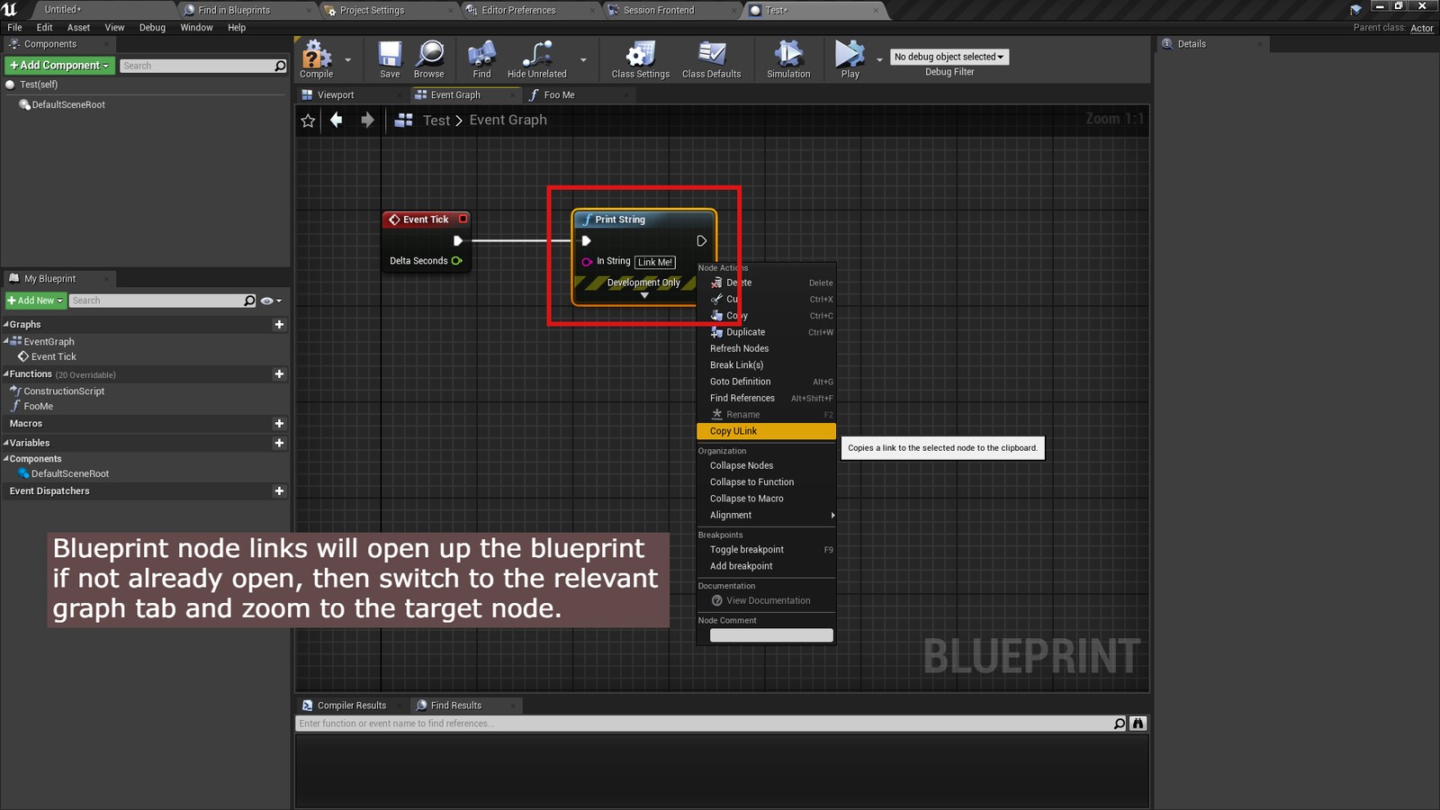The image size is (1440, 810).
Task: Add new event dispatcher plus icon
Action: (279, 490)
